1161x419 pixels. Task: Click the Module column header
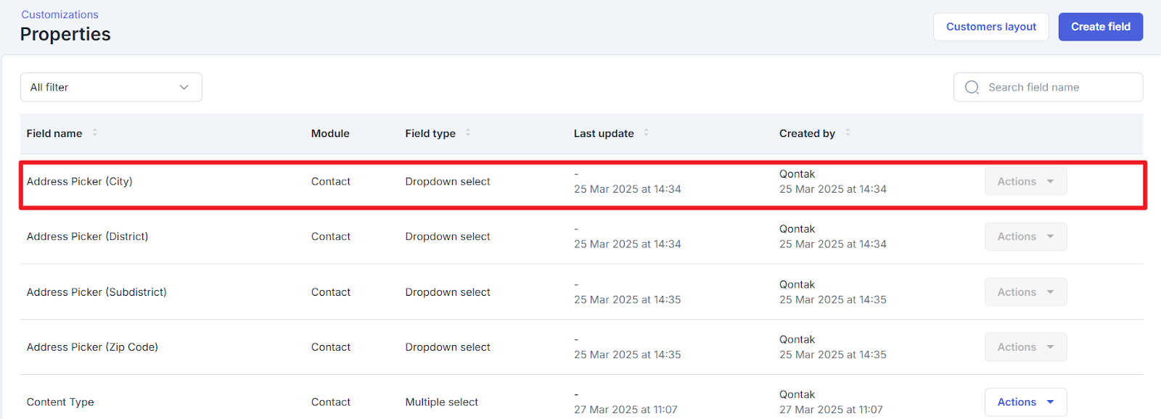coord(330,133)
